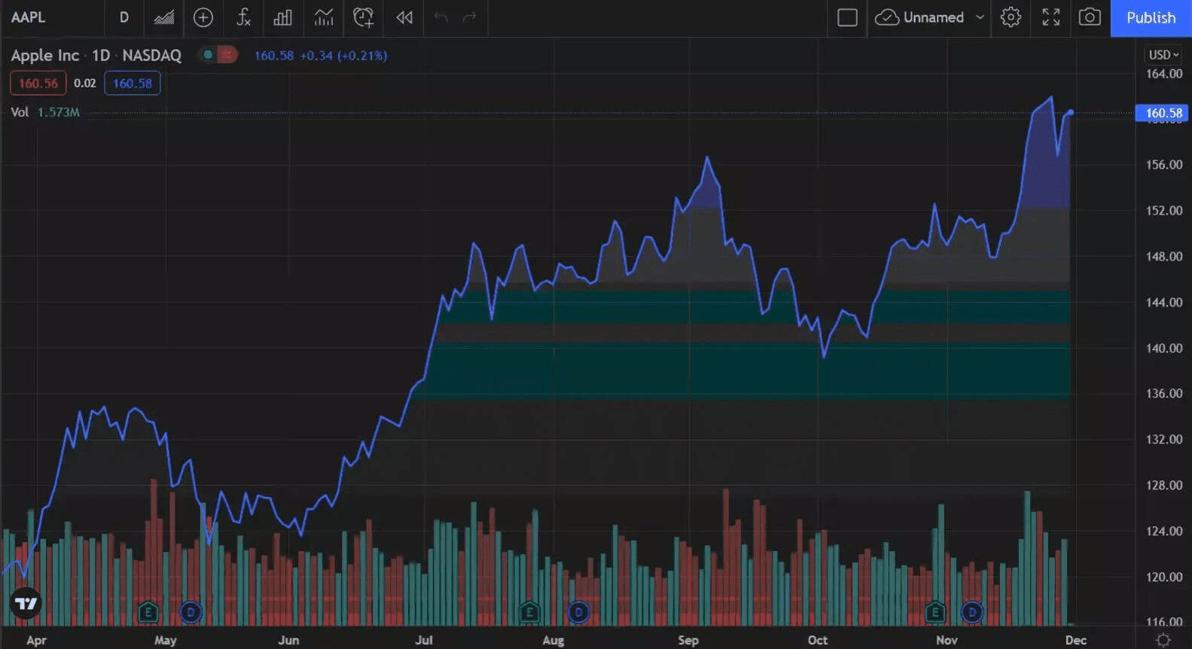Enter fullscreen mode with the arrows icon
The image size is (1192, 649).
1050,17
